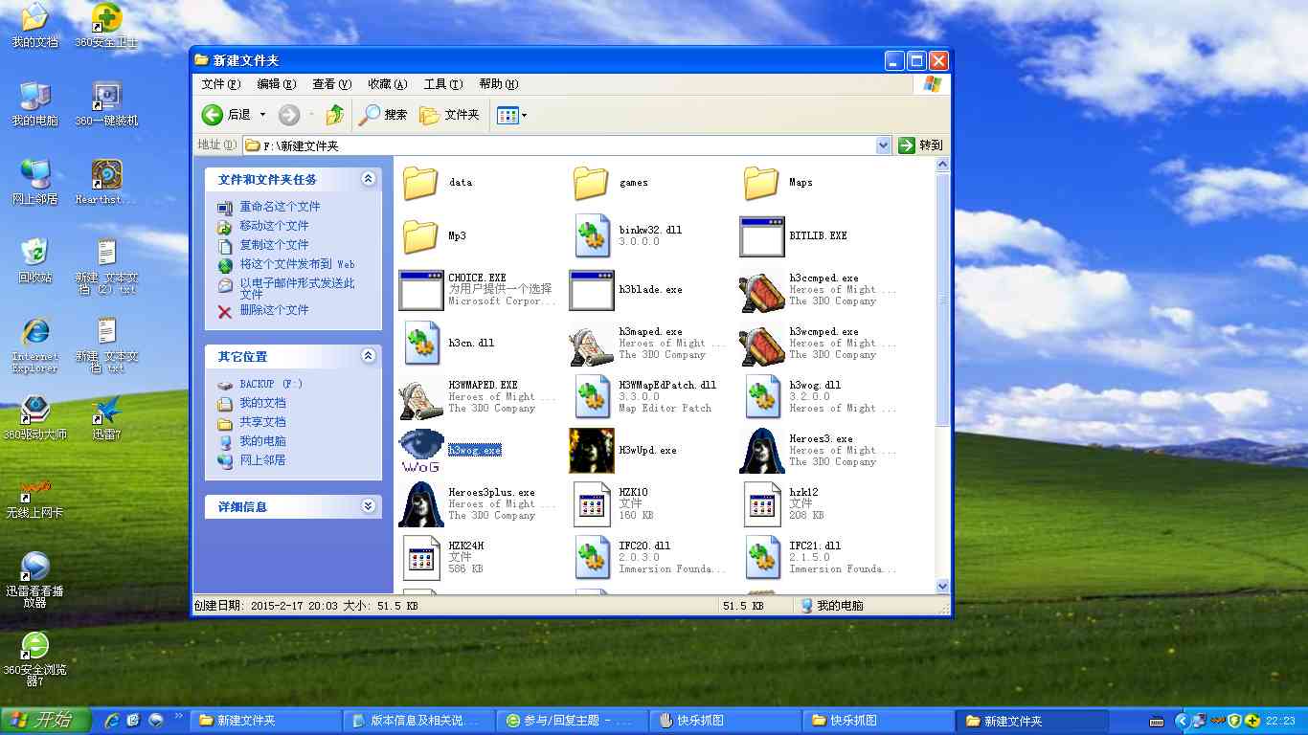The image size is (1308, 735).
Task: Open the Back button history dropdown arrow
Action: [263, 115]
